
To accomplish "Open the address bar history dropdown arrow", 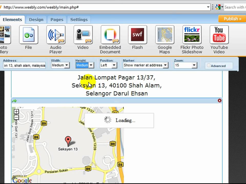I will pos(208,7).
